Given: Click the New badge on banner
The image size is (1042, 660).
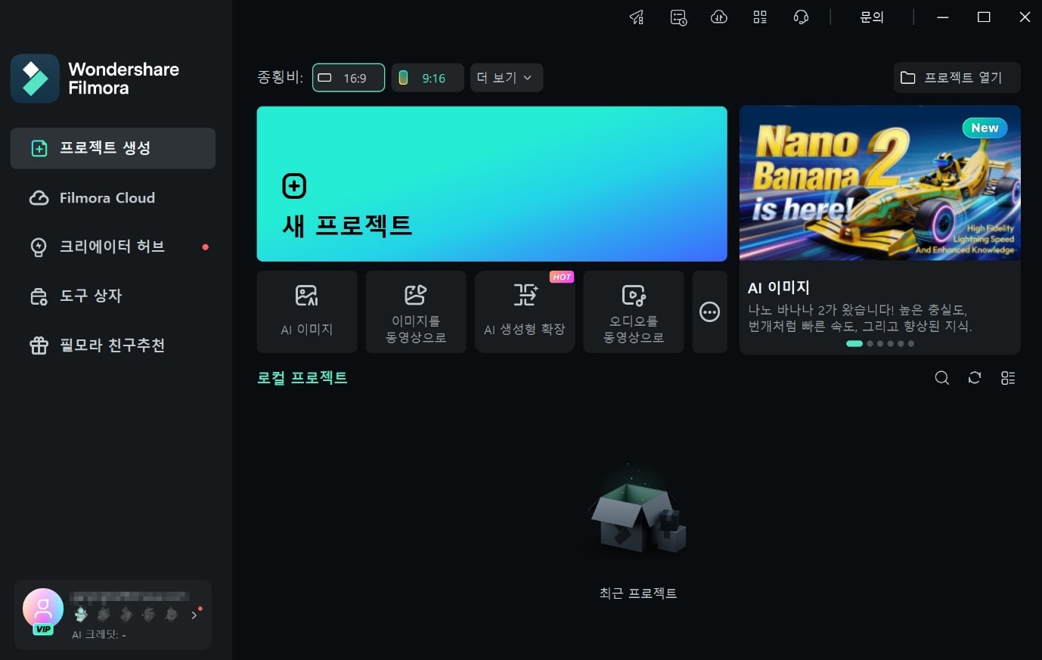Looking at the screenshot, I should [x=985, y=128].
